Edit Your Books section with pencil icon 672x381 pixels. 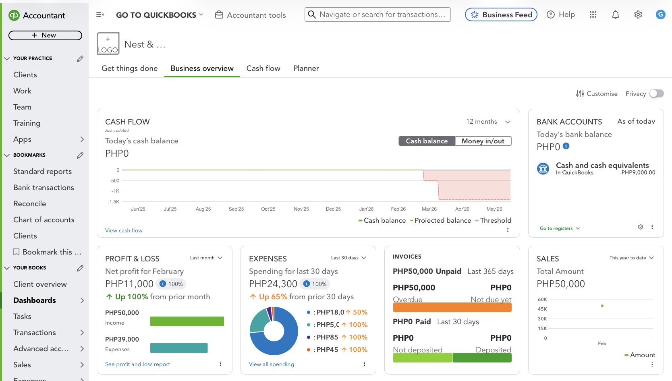point(80,268)
